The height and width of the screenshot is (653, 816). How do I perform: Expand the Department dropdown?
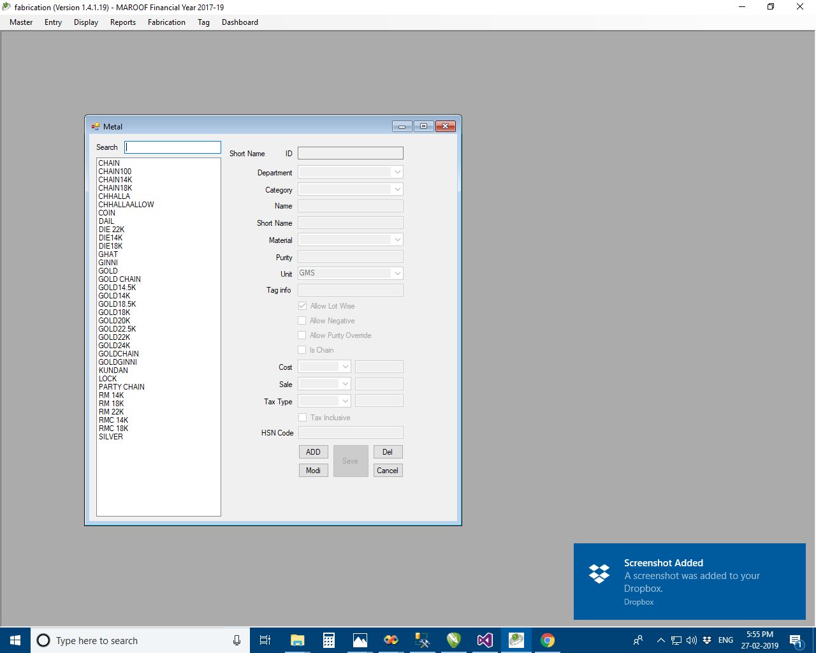coord(397,172)
